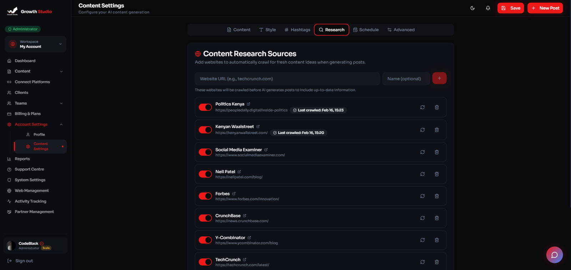Create a New Post
Screen dimensions: 571x270
[x=545, y=8]
